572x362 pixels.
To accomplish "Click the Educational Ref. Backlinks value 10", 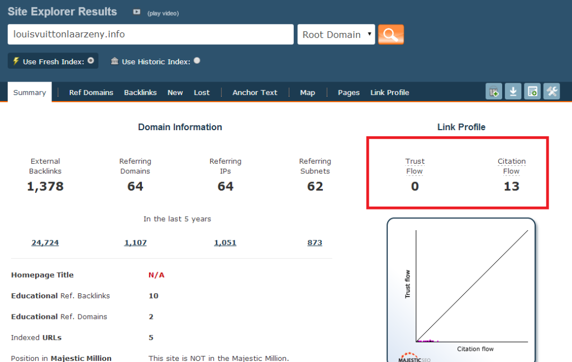I will (154, 296).
